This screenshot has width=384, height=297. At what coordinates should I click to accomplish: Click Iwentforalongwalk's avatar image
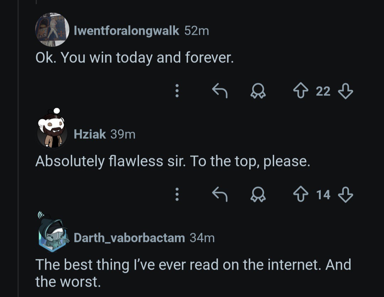click(x=52, y=30)
